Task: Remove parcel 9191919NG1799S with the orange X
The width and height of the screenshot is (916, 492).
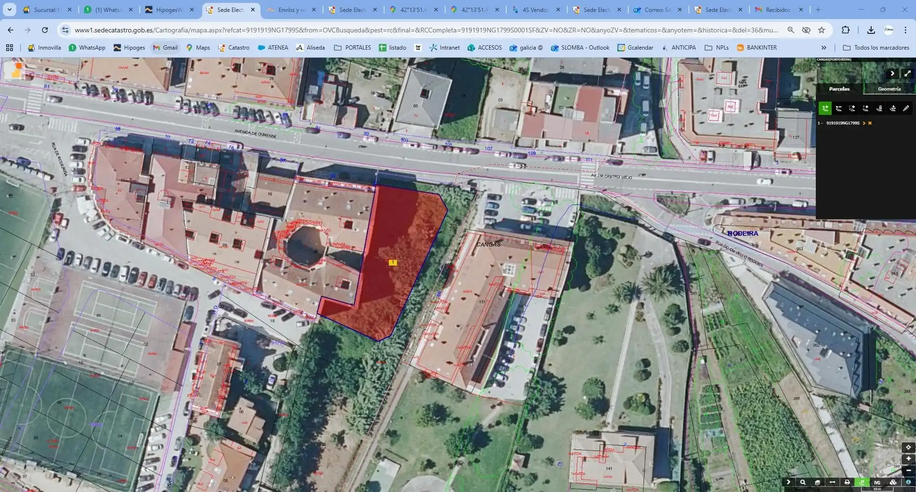Action: pyautogui.click(x=870, y=123)
